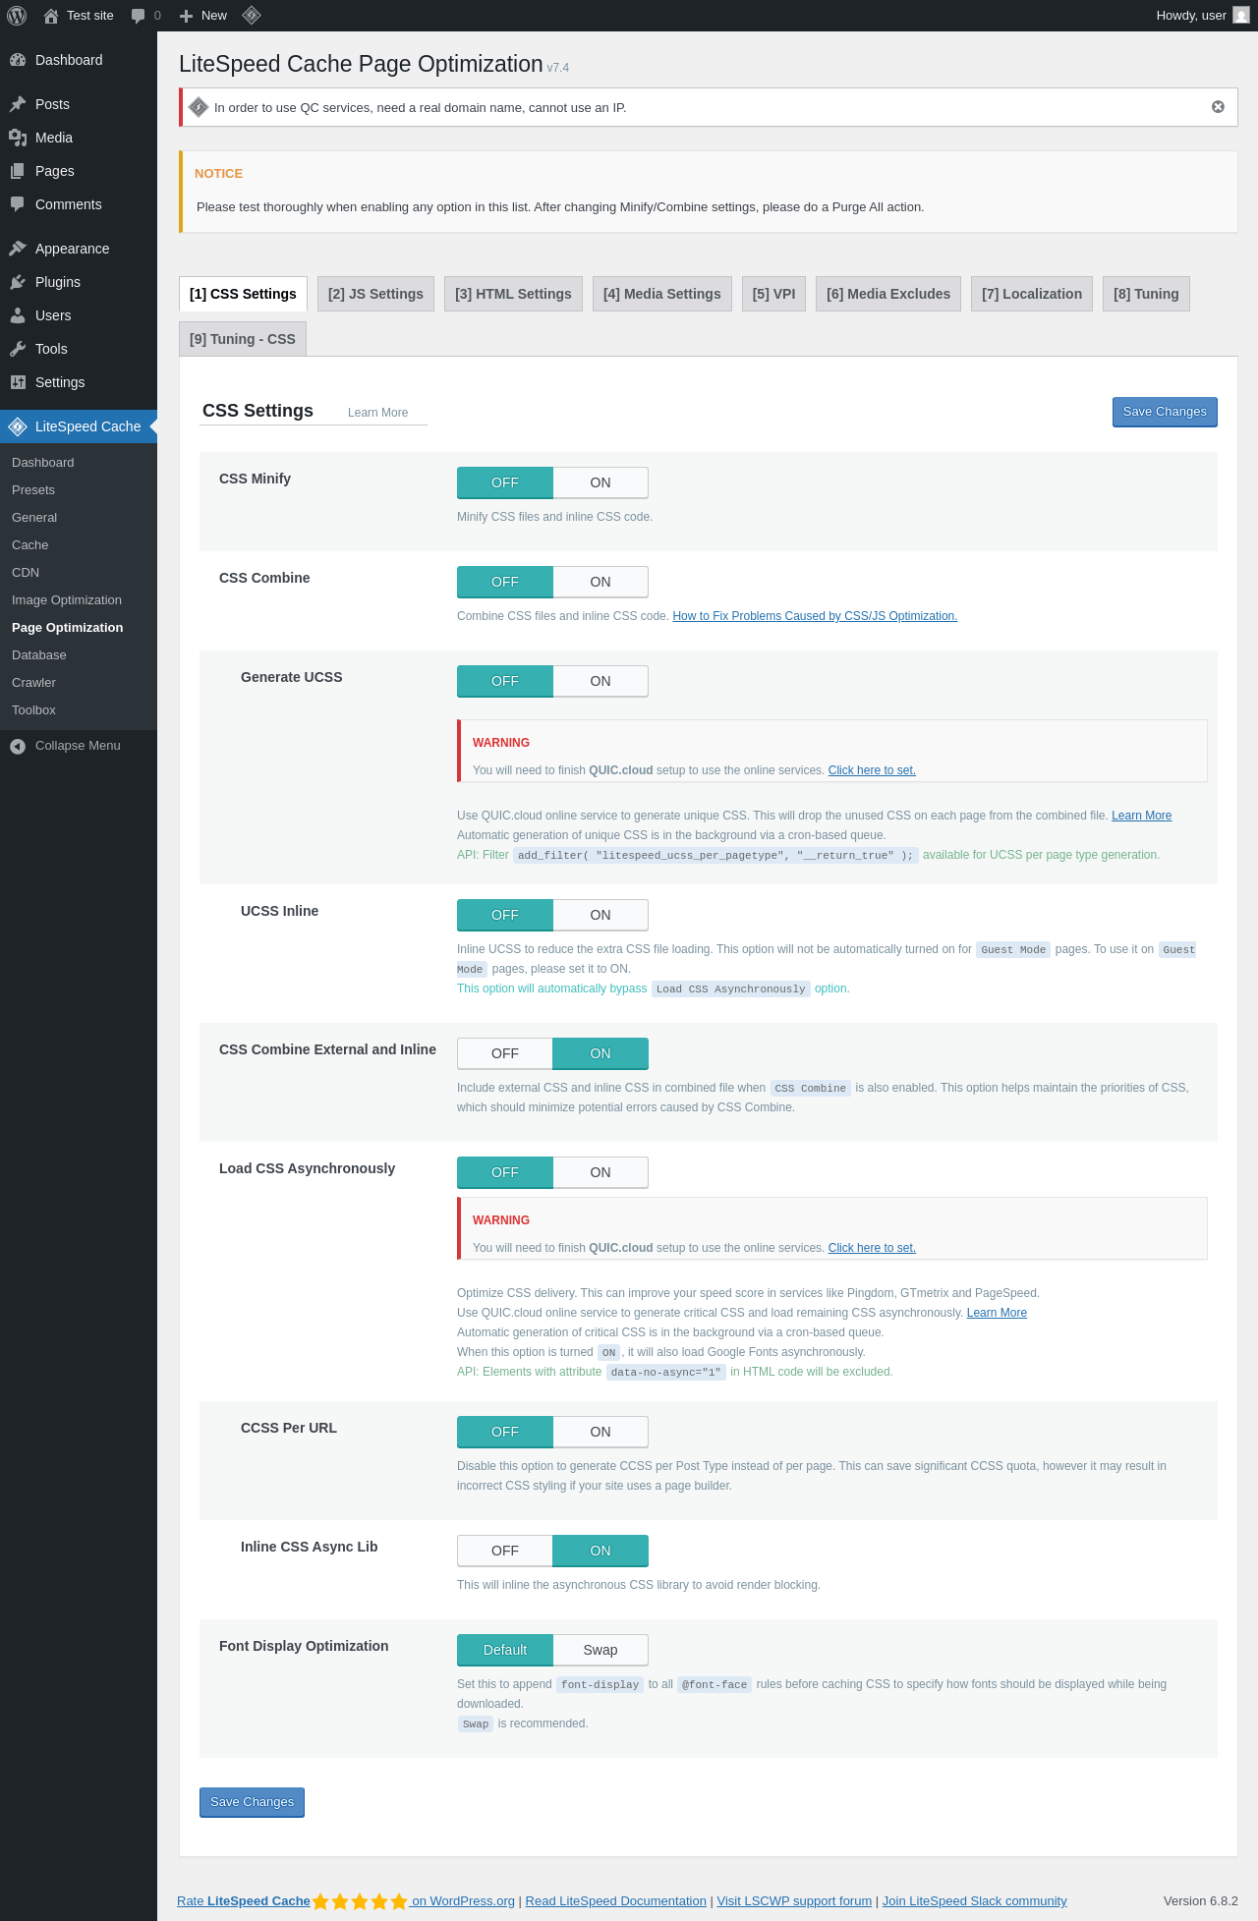1258x1921 pixels.
Task: Open the Plugins menu icon in sidebar
Action: tap(18, 282)
